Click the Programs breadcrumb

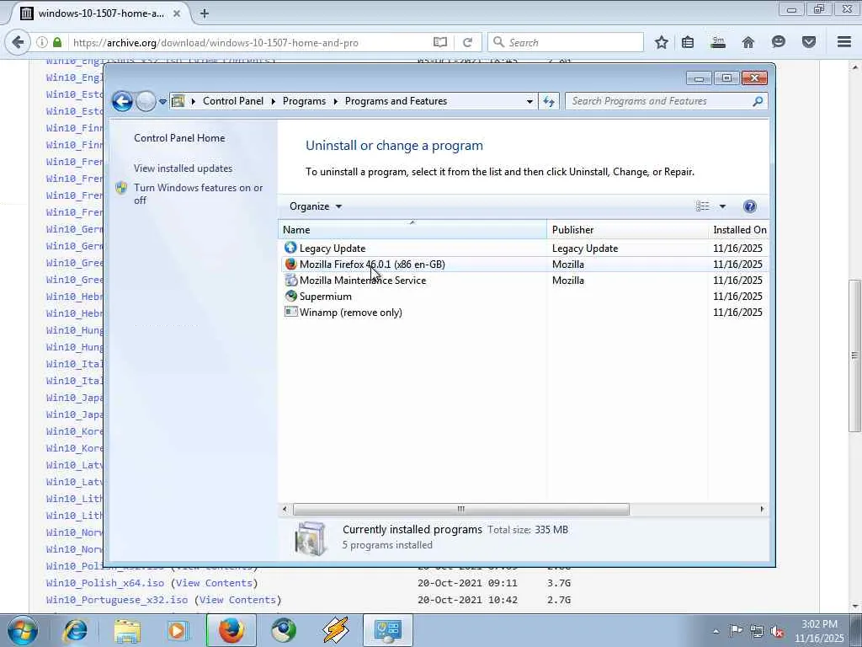(x=304, y=101)
